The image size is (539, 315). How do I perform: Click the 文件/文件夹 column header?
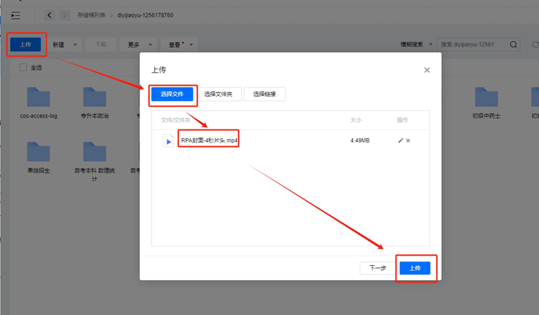click(175, 120)
